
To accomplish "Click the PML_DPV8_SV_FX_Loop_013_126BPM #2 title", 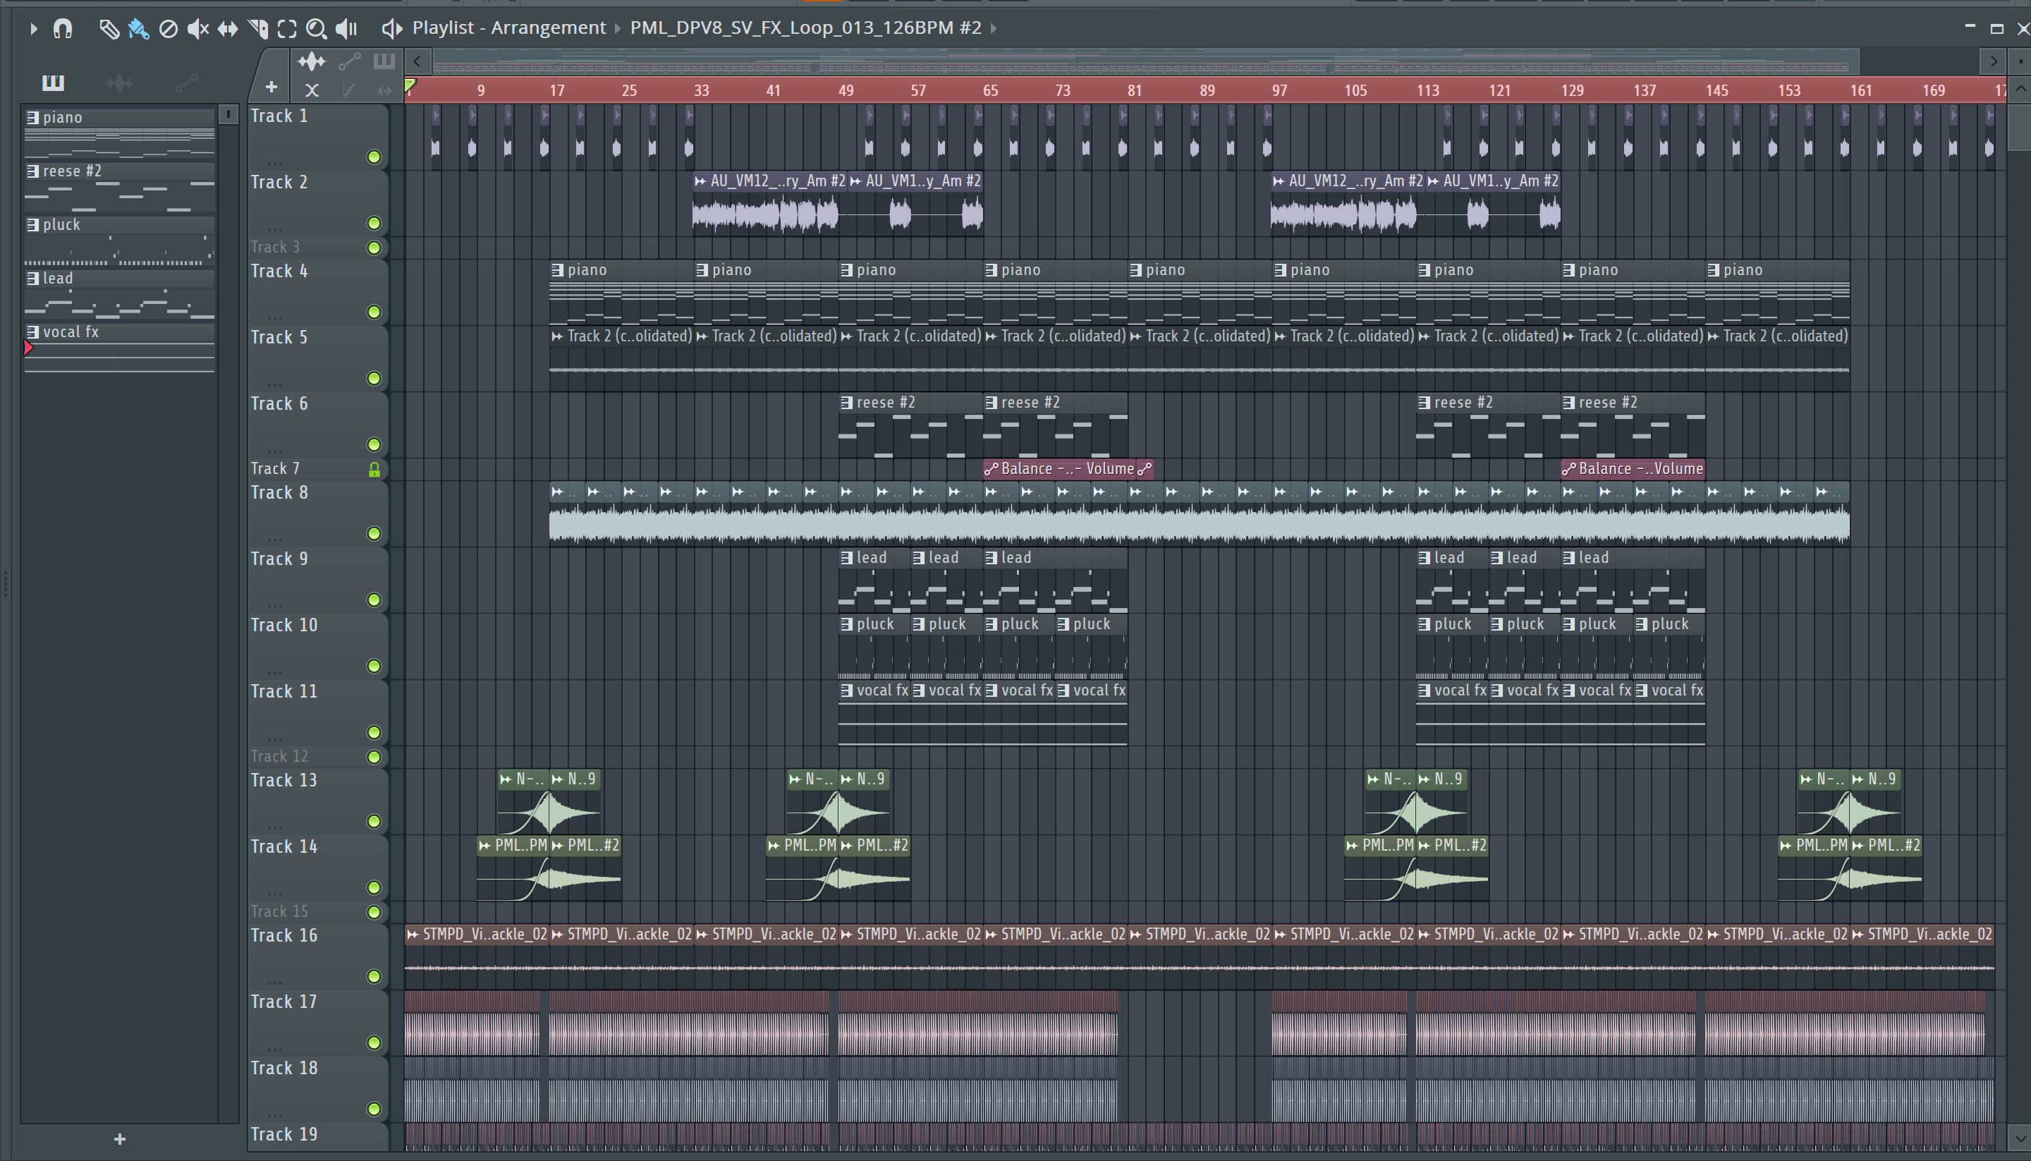I will [x=805, y=28].
